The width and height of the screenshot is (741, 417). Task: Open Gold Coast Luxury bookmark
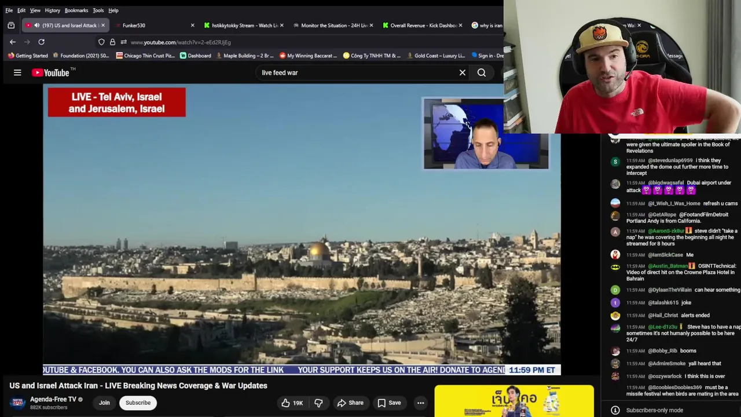[x=436, y=56]
